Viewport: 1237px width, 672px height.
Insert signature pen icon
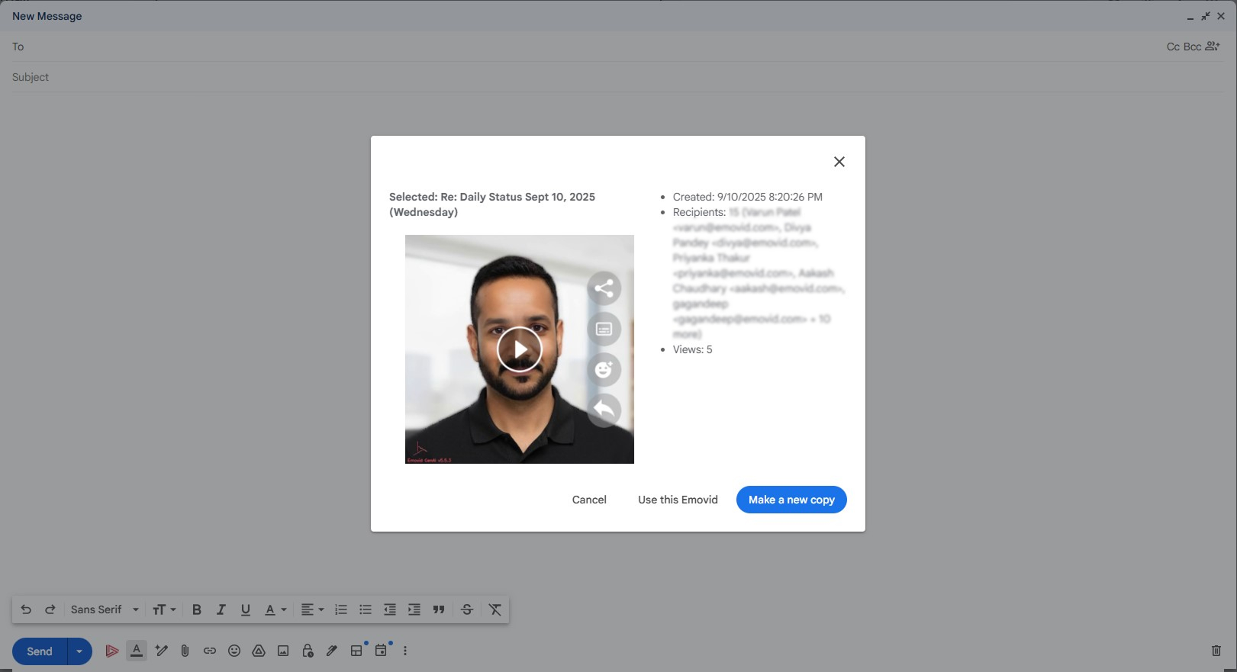(332, 651)
